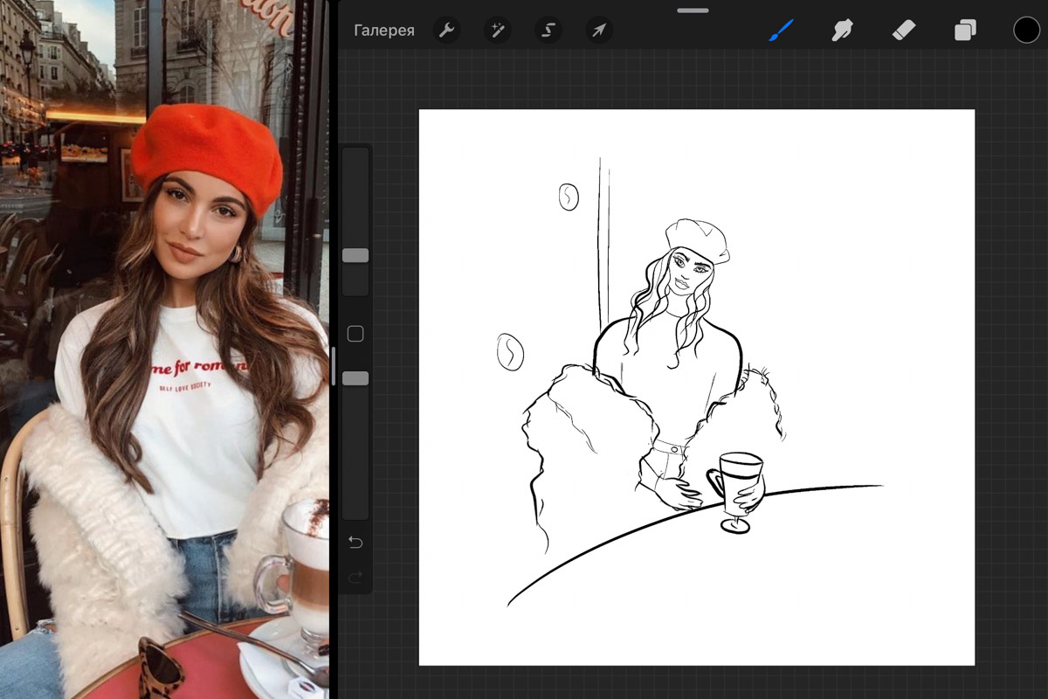Screen dimensions: 1048x699
Task: Click the split view divider handle
Action: click(332, 367)
